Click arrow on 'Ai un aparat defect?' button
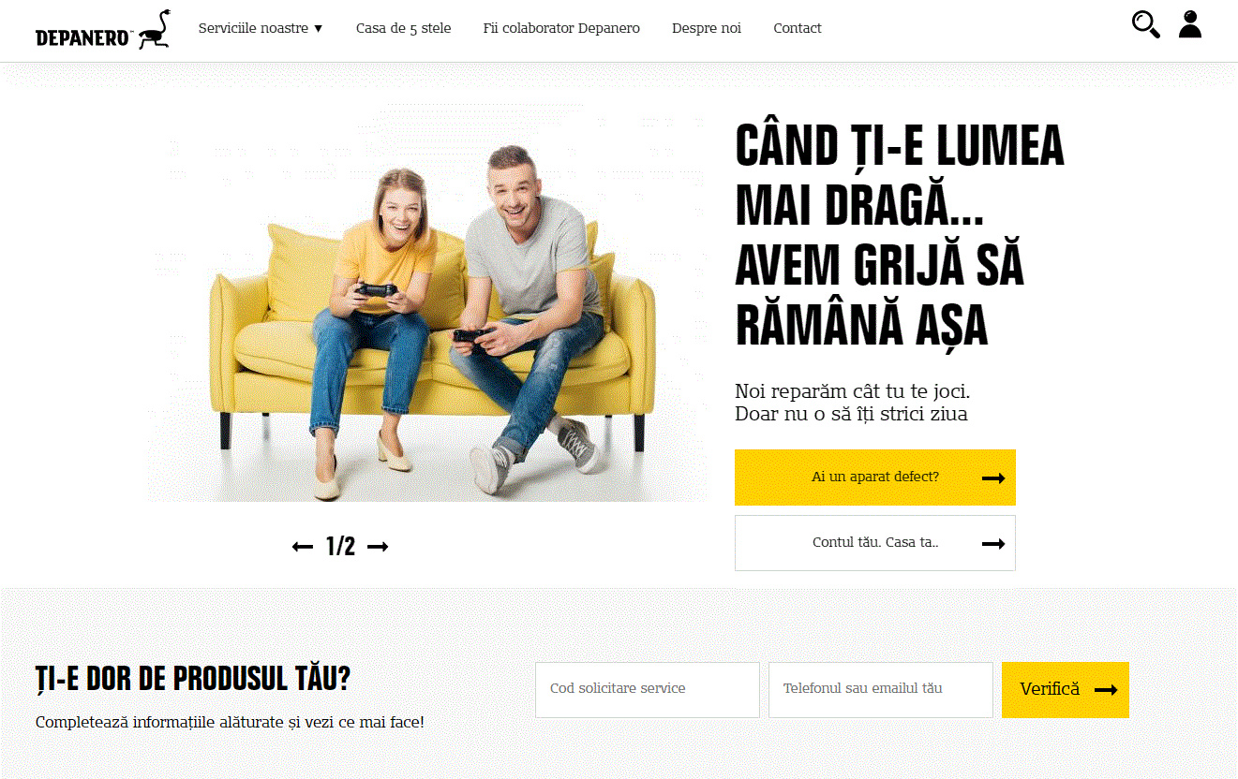The width and height of the screenshot is (1238, 779). [x=993, y=478]
